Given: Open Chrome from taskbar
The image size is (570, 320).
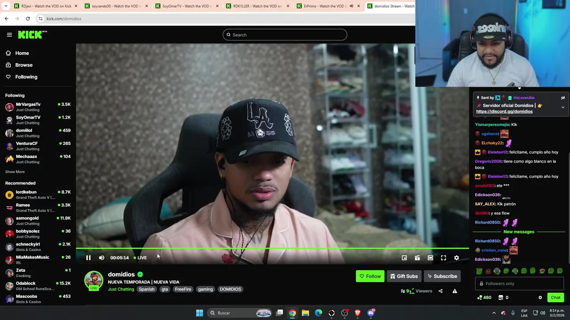Looking at the screenshot, I should [x=292, y=313].
